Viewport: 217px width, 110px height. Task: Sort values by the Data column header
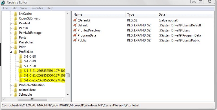185,14
